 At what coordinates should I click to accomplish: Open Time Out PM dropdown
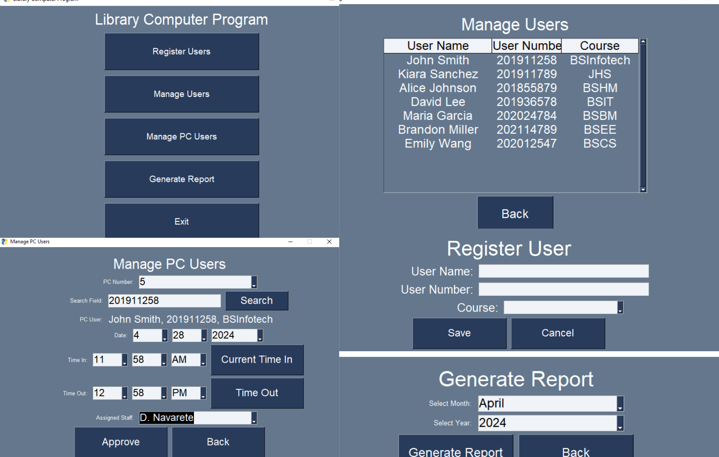[x=203, y=393]
